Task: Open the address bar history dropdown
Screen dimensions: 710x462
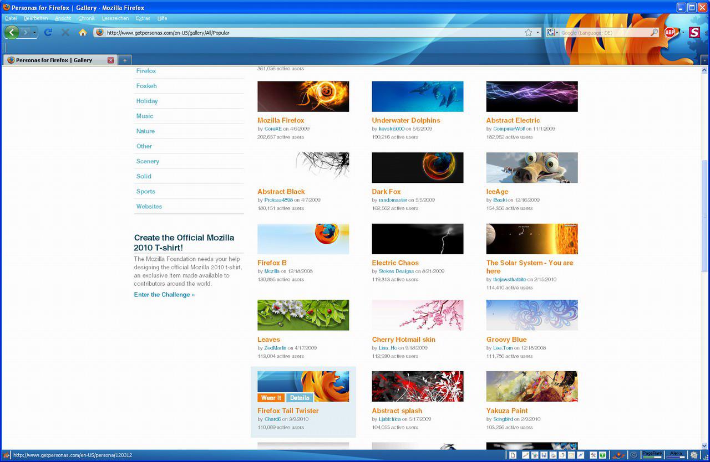Action: (537, 33)
